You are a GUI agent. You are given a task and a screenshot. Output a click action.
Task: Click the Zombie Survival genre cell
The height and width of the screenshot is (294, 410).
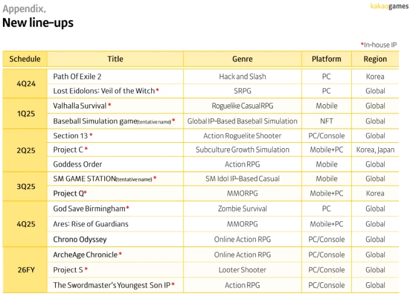(242, 208)
